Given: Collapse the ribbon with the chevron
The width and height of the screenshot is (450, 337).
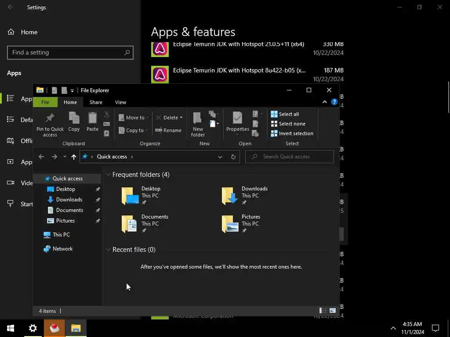Looking at the screenshot, I should coord(325,102).
